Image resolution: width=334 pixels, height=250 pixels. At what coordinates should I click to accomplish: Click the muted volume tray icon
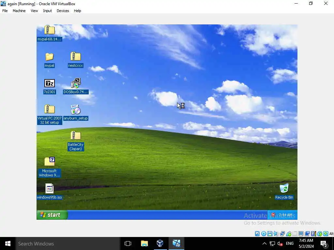tap(280, 243)
